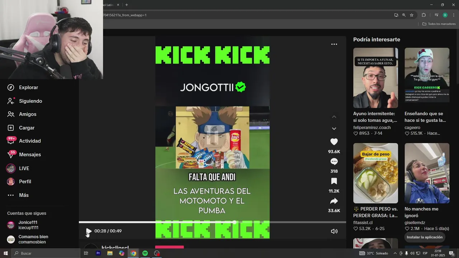Click the Windows Buscar search box
Image resolution: width=459 pixels, height=258 pixels.
(46, 253)
